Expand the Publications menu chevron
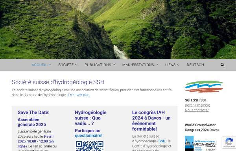Screen dimensions: 236x151 tap(114, 65)
